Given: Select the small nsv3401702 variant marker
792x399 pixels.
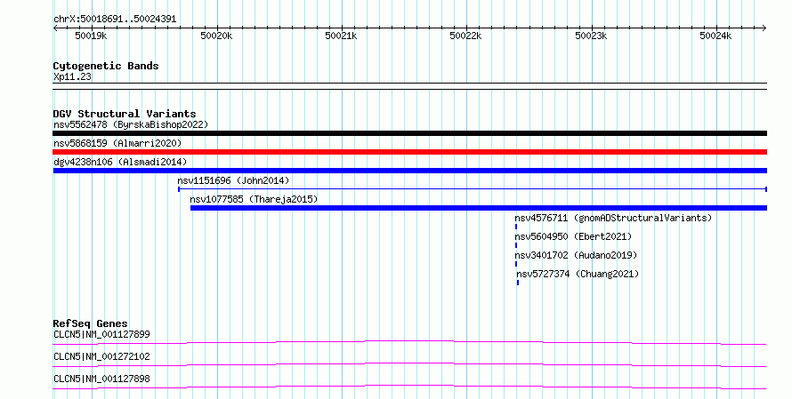Looking at the screenshot, I should pyautogui.click(x=516, y=264).
